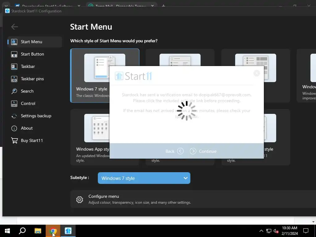
Task: Click the Back circle arrow icon
Action: [x=180, y=151]
